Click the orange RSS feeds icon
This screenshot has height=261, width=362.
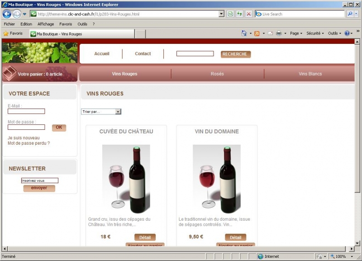click(x=257, y=33)
